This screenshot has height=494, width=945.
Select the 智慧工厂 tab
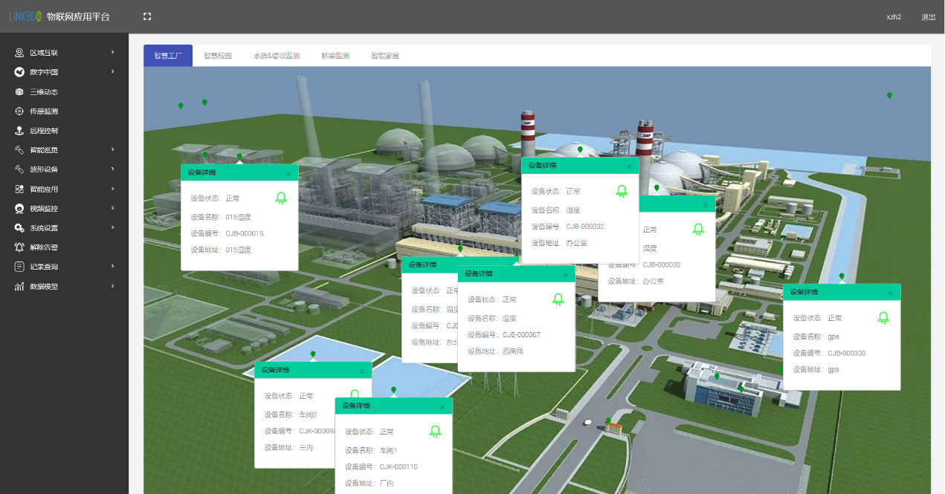(168, 56)
